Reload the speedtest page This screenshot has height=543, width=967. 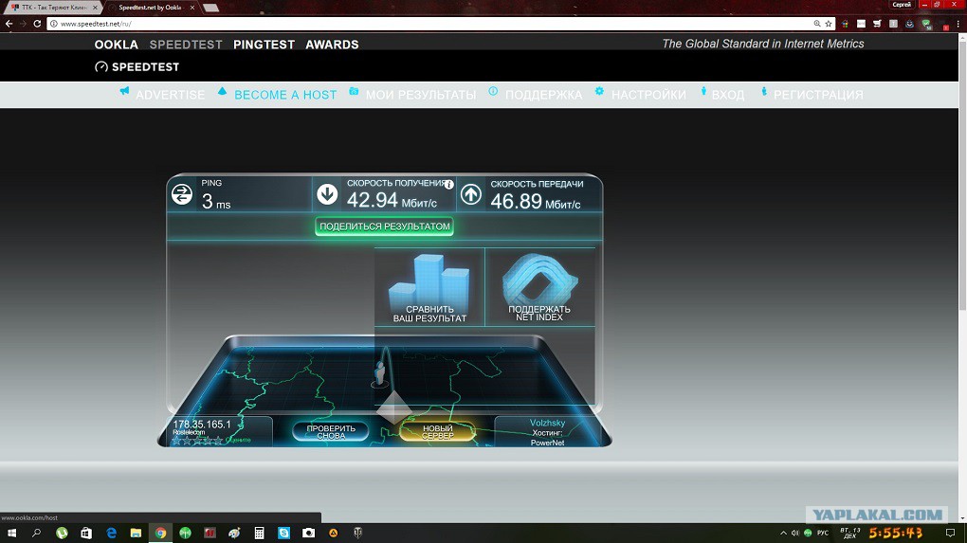click(37, 24)
